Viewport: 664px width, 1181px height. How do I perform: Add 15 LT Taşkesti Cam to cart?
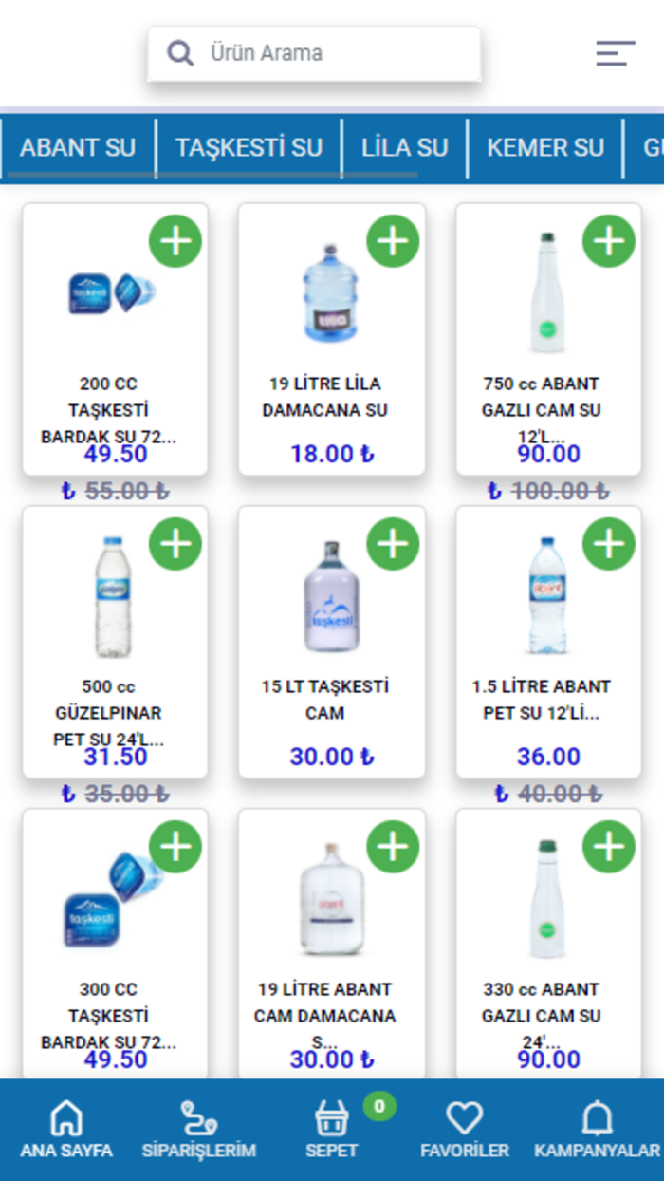click(393, 544)
